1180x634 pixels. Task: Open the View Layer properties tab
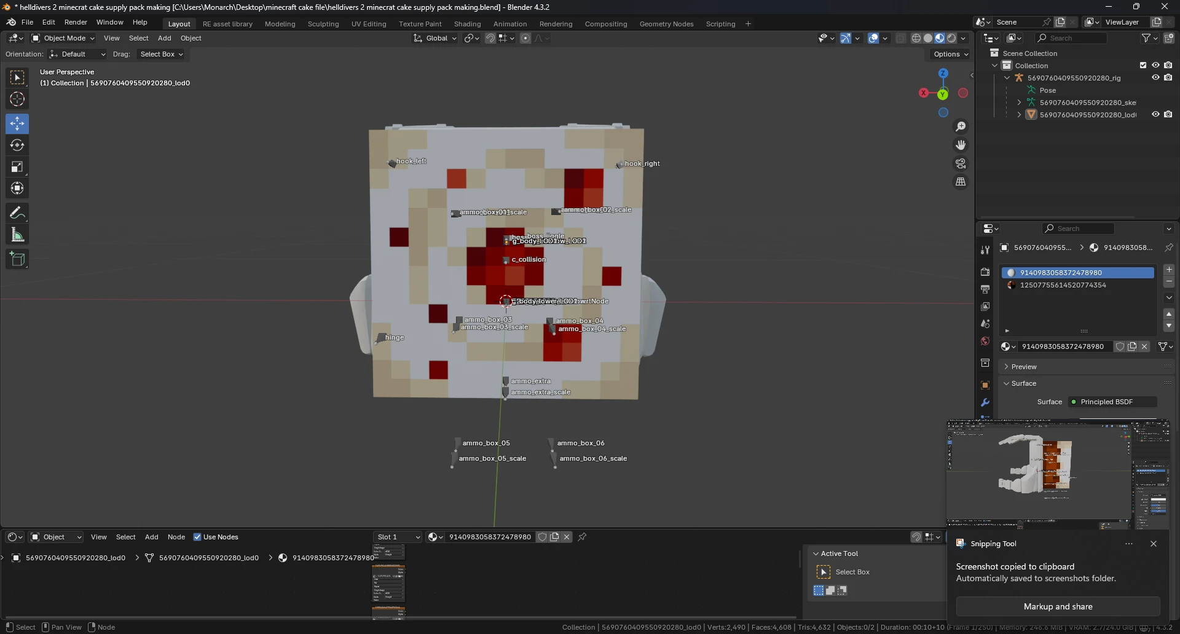click(x=985, y=306)
